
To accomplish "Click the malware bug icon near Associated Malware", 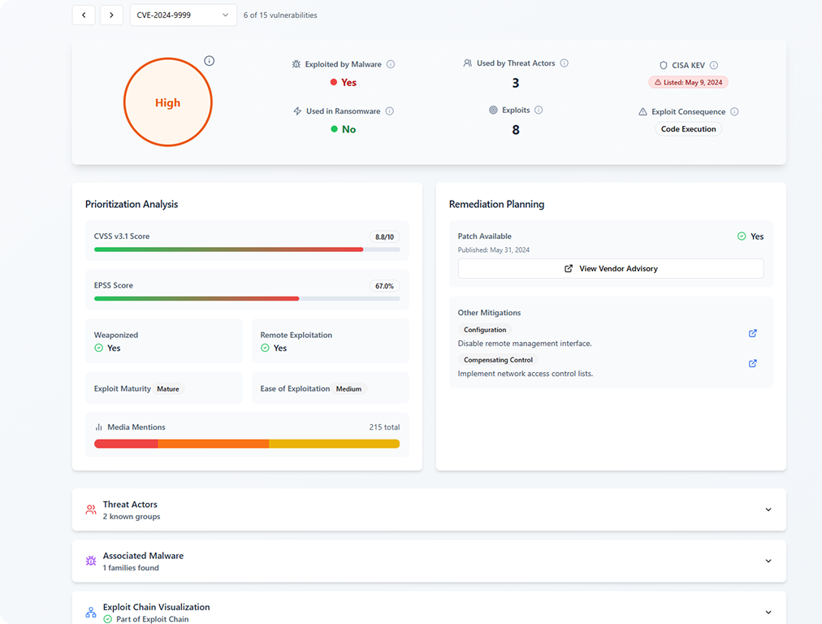I will 90,561.
